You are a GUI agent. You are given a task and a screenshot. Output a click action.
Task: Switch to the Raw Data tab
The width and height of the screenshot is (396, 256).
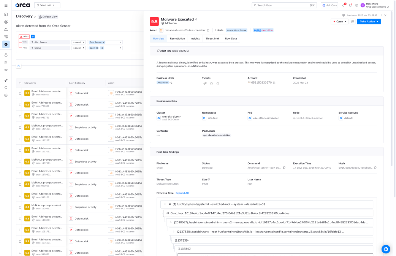[x=231, y=39]
